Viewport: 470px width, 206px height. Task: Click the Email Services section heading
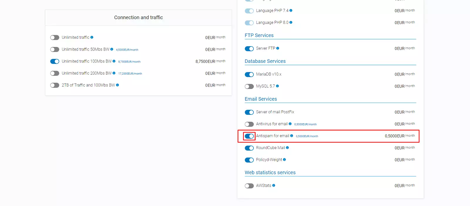[x=261, y=99]
